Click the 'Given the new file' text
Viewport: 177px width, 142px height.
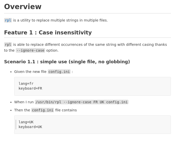pyautogui.click(x=30, y=72)
